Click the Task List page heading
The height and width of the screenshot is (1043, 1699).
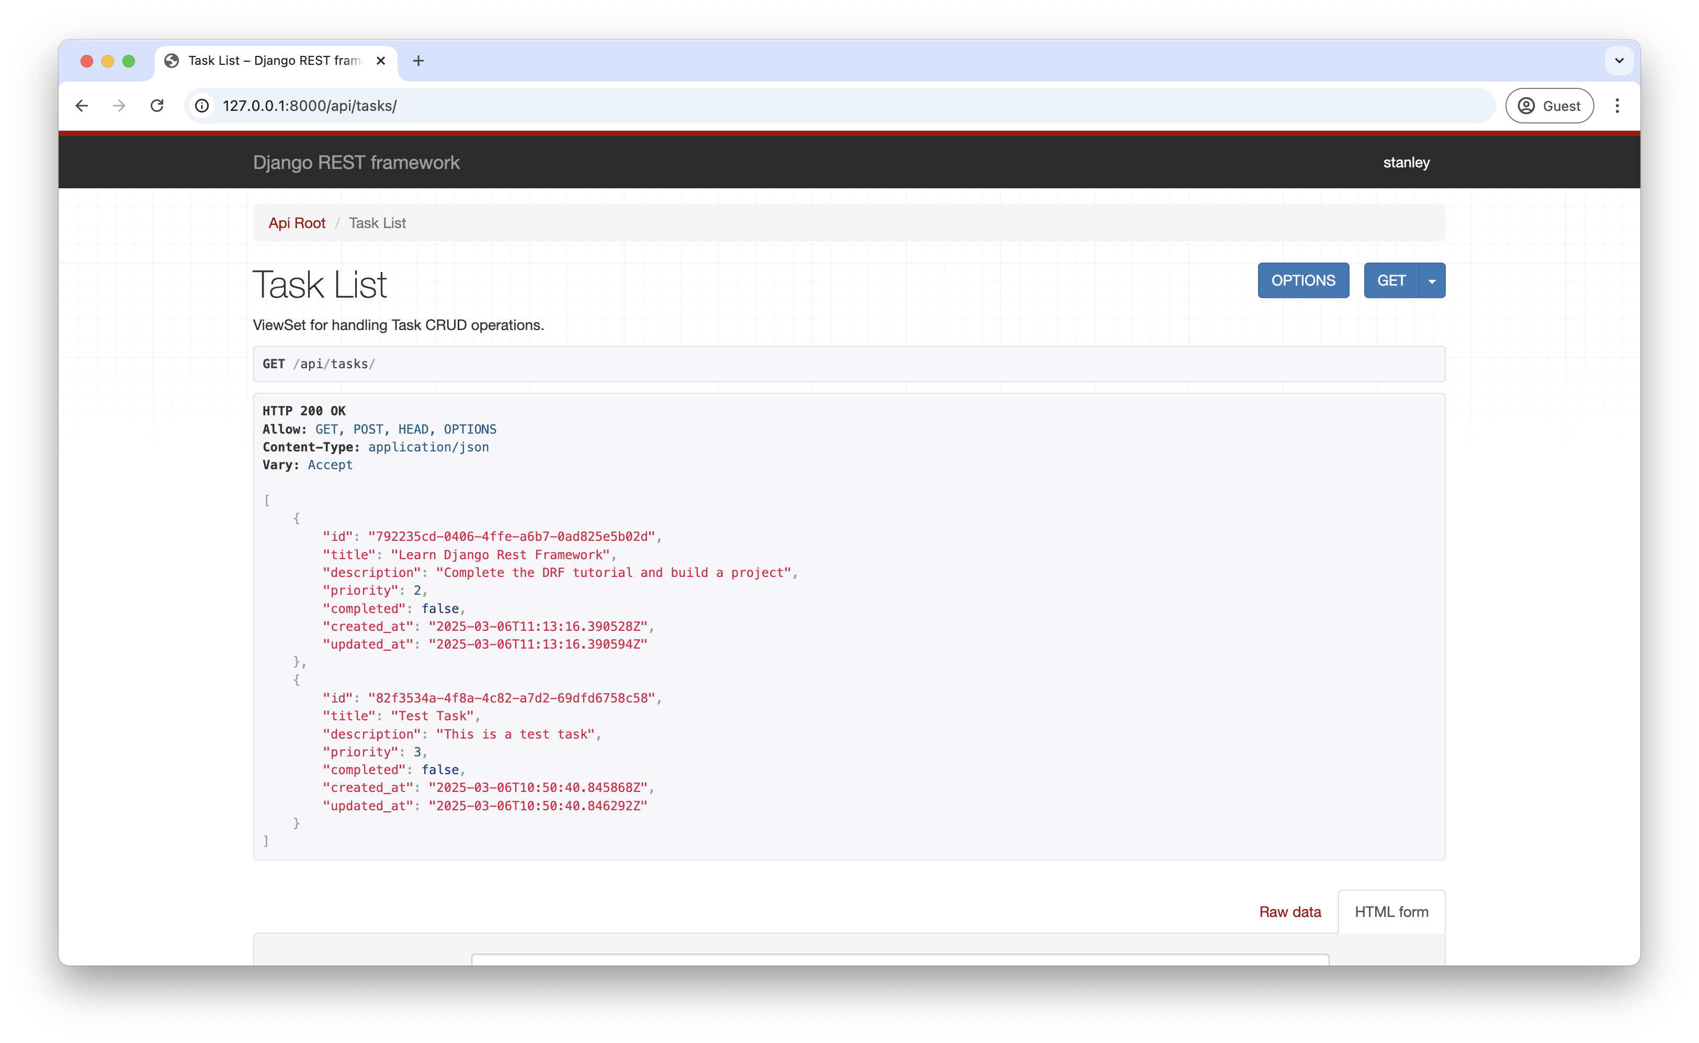click(x=320, y=285)
